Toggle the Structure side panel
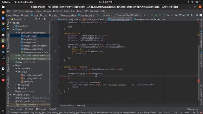 click(x=8, y=82)
